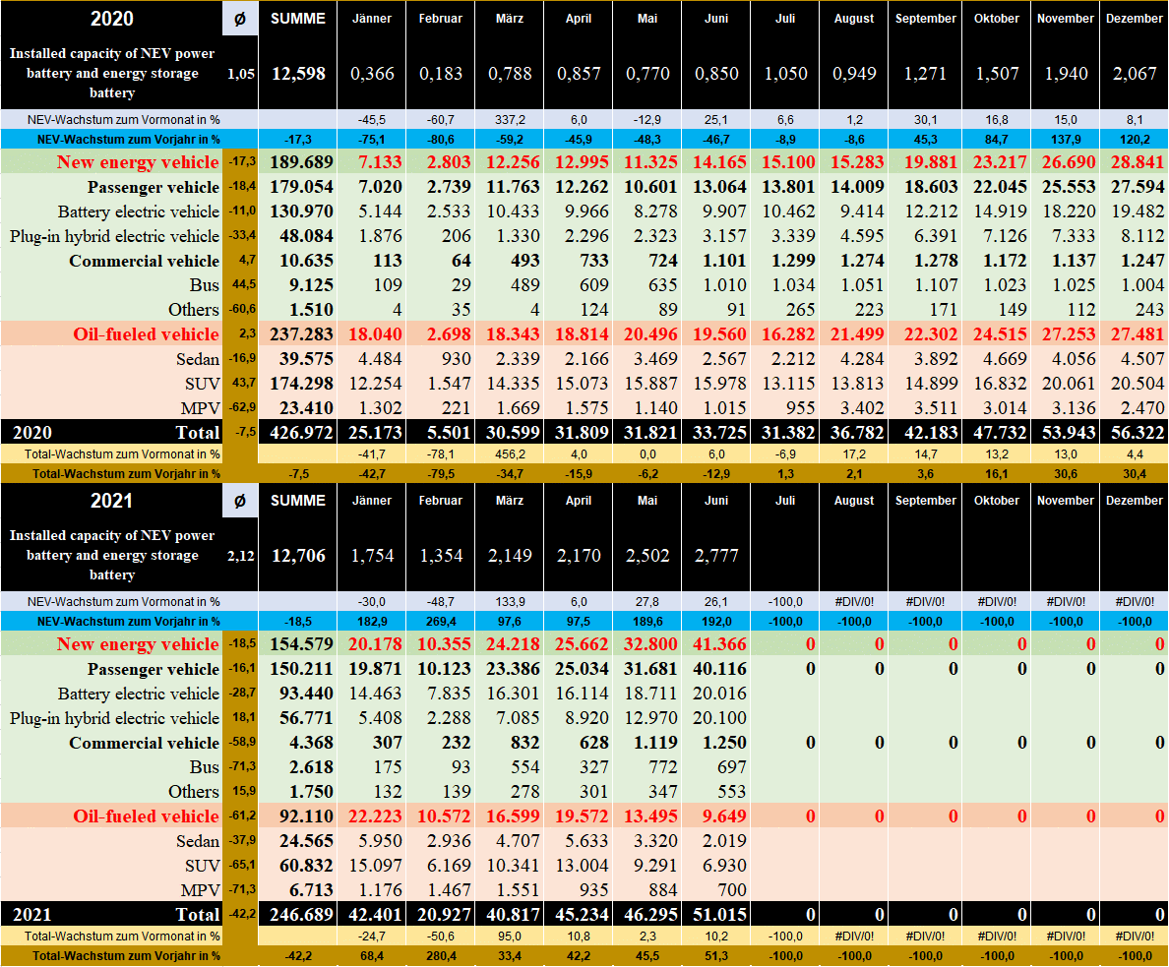Click the 2021 Oil-fueled vehicle row label
This screenshot has height=967, width=1169.
(x=146, y=816)
